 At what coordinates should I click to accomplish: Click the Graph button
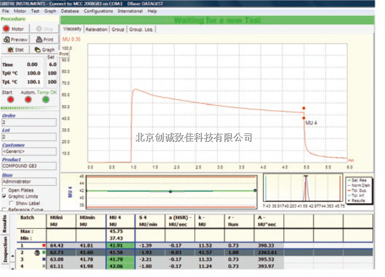(44, 50)
